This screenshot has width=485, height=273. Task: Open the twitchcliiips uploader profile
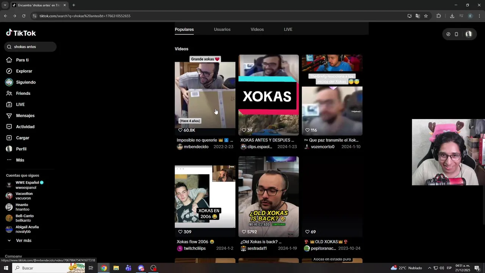(191, 248)
